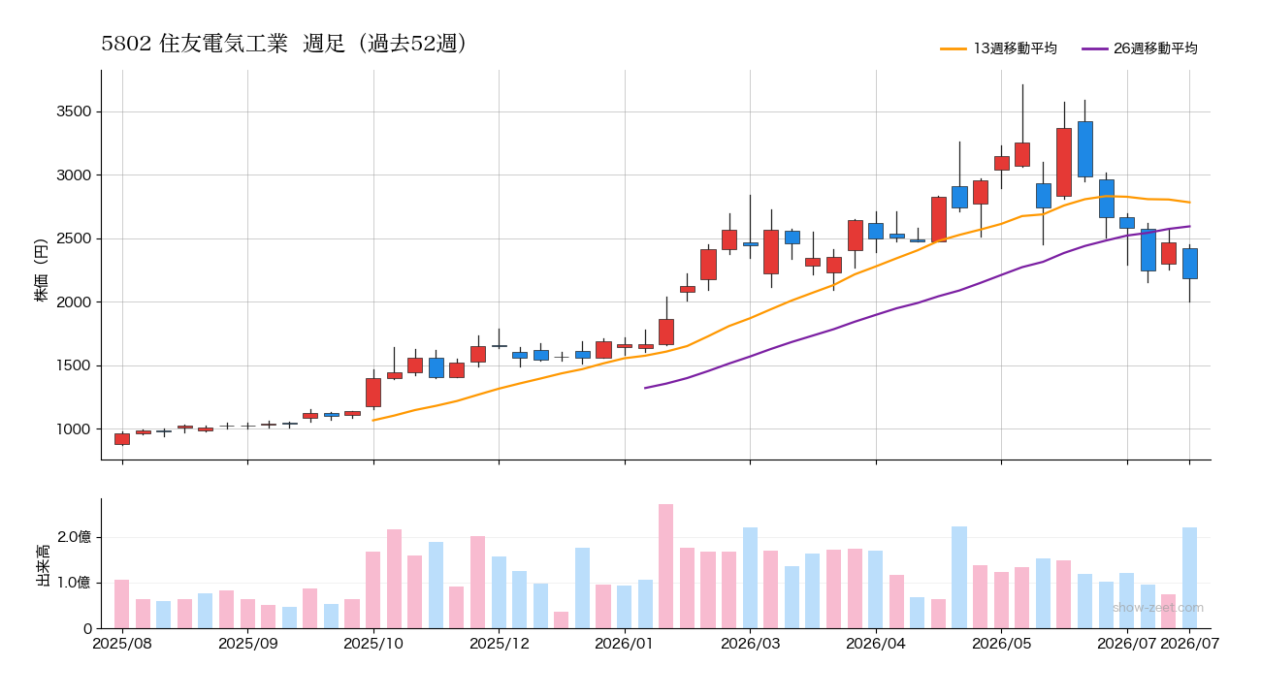Image resolution: width=1261 pixels, height=698 pixels.
Task: Click the 2025/09 date label
Action: pyautogui.click(x=247, y=643)
